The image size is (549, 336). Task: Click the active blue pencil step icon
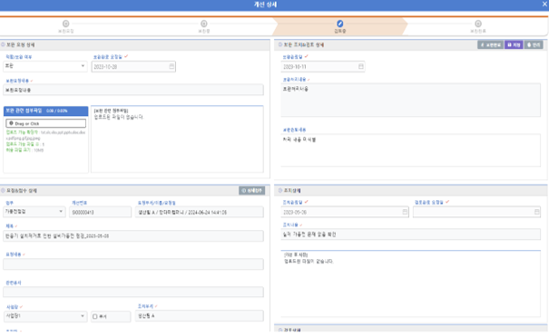pyautogui.click(x=339, y=24)
